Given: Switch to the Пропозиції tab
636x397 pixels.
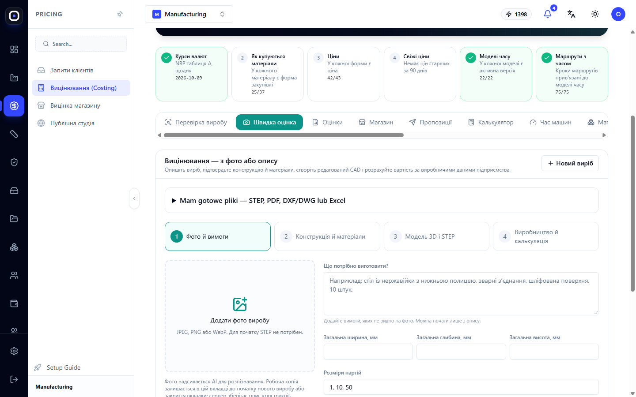Looking at the screenshot, I should (431, 122).
